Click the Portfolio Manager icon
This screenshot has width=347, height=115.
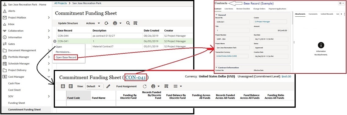[5, 57]
